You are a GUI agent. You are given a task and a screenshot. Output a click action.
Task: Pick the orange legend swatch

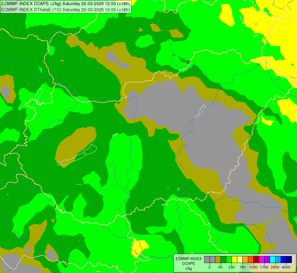point(245,259)
